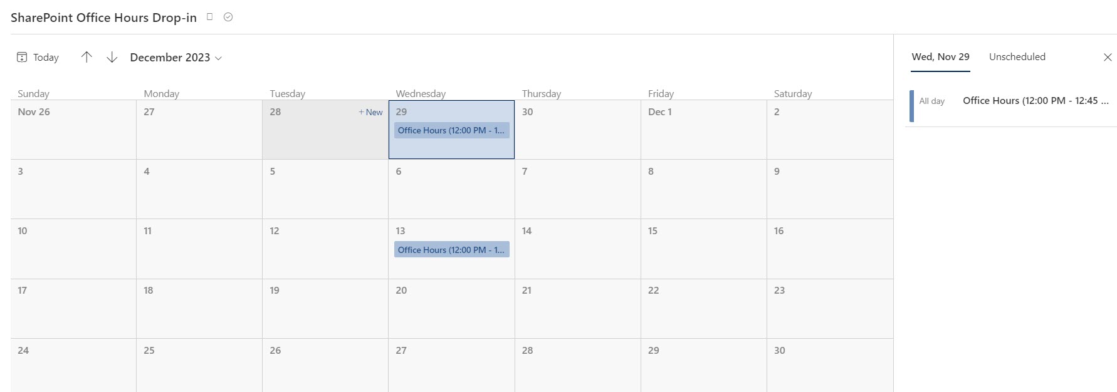Switch to the Unscheduled tab
This screenshot has height=392, width=1117.
1017,57
